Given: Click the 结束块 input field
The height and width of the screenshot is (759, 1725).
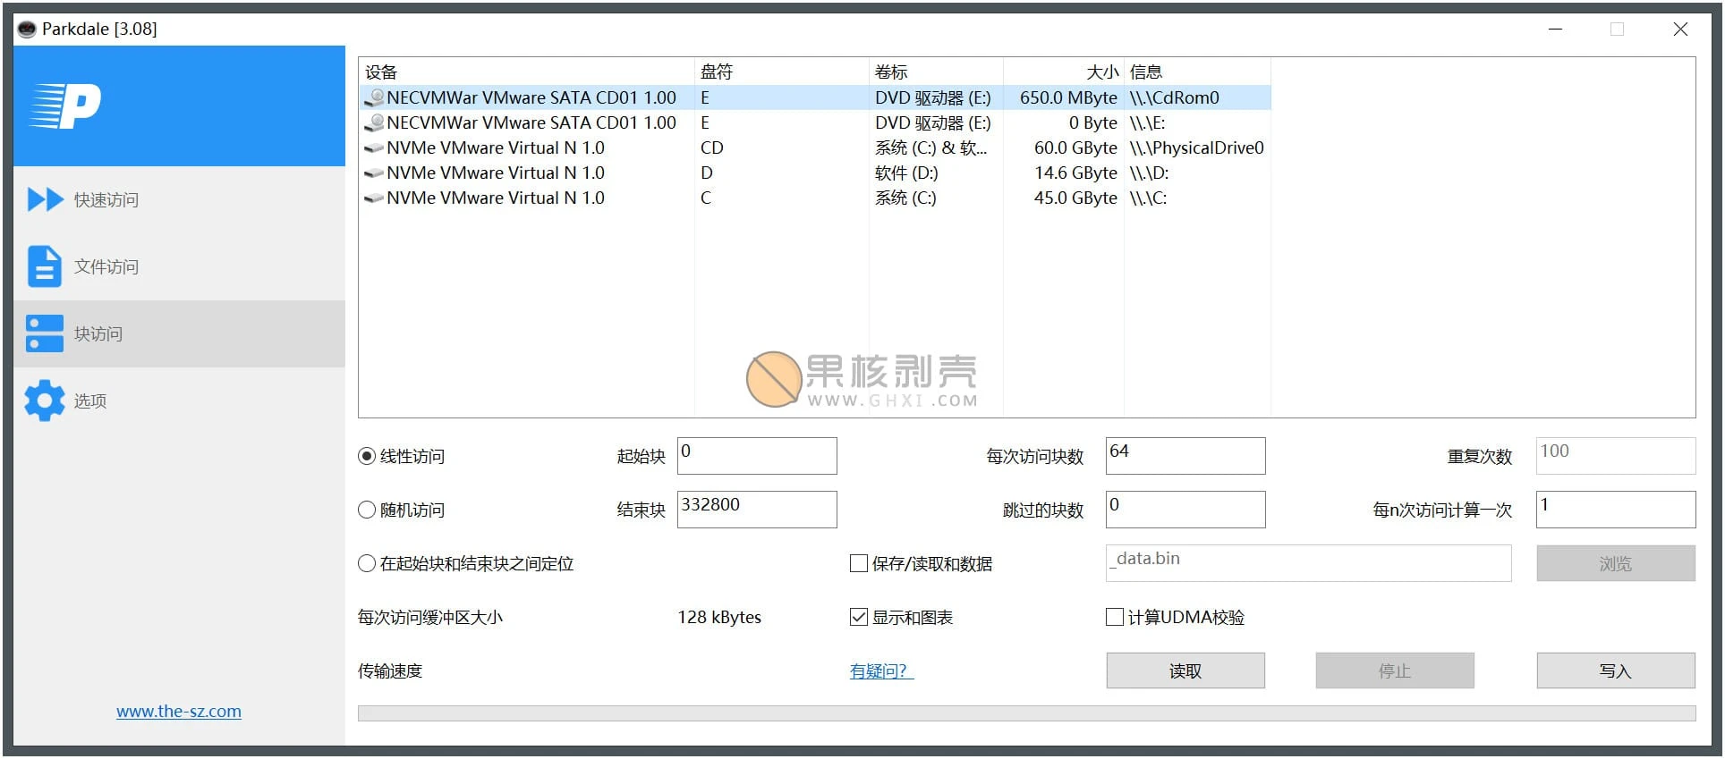Looking at the screenshot, I should pos(756,509).
